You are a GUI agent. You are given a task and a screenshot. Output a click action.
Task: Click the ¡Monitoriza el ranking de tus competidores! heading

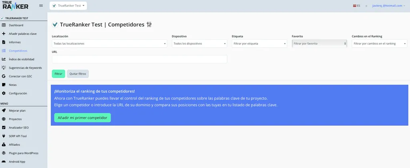[94, 91]
